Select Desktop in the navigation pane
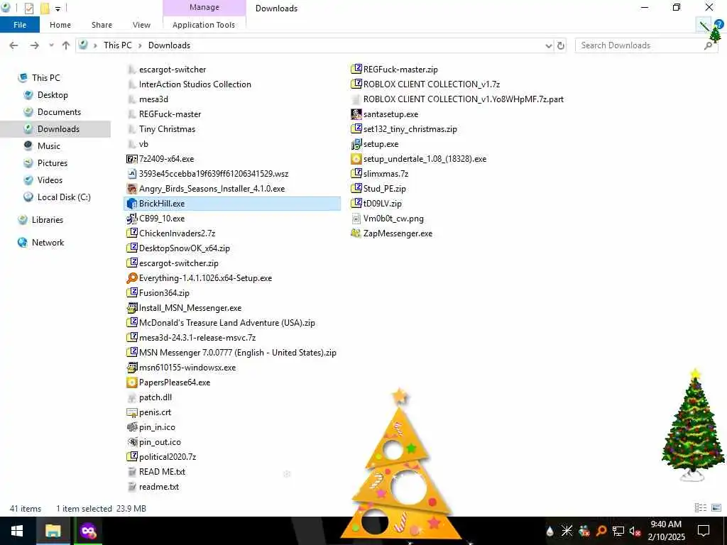 pyautogui.click(x=53, y=95)
